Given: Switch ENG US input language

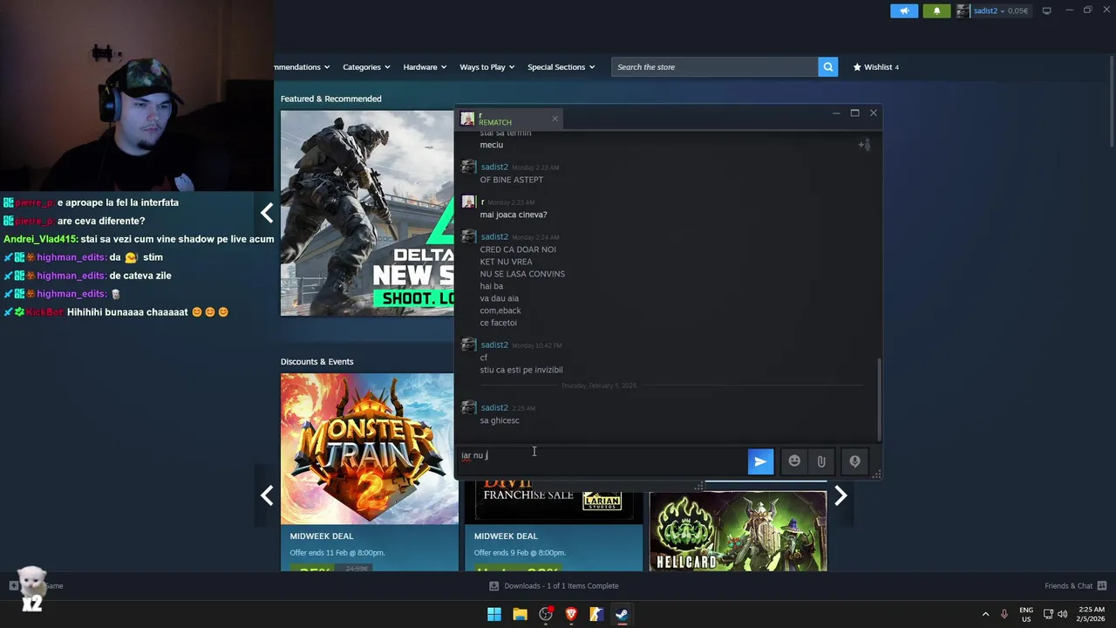Looking at the screenshot, I should click(x=1026, y=614).
